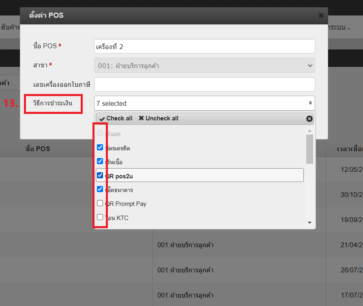
Task: Open the 7 selected payment method dropdown
Action: 204,103
